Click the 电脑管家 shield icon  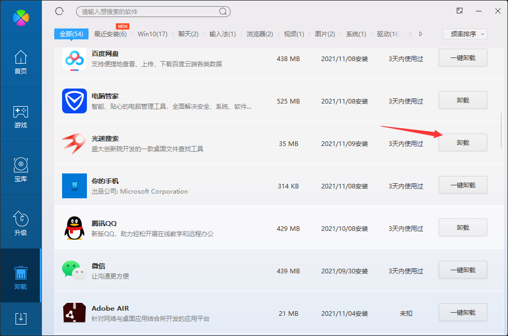(x=74, y=101)
